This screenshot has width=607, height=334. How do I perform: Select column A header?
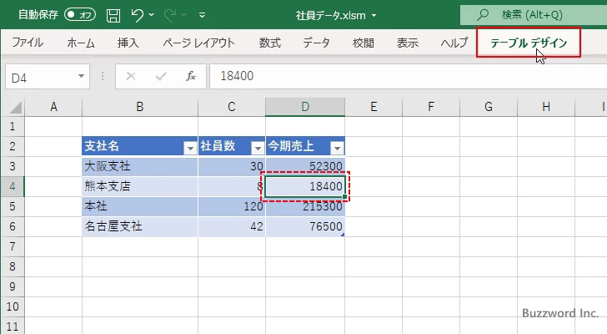(53, 107)
